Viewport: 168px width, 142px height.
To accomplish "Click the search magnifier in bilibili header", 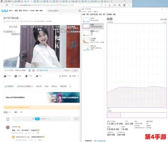I will click(79, 11).
